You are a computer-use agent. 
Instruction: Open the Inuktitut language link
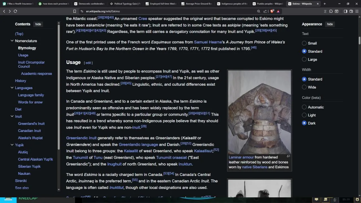tap(116, 187)
